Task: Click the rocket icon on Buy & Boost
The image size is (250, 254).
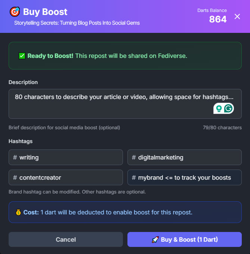Action: tap(155, 239)
